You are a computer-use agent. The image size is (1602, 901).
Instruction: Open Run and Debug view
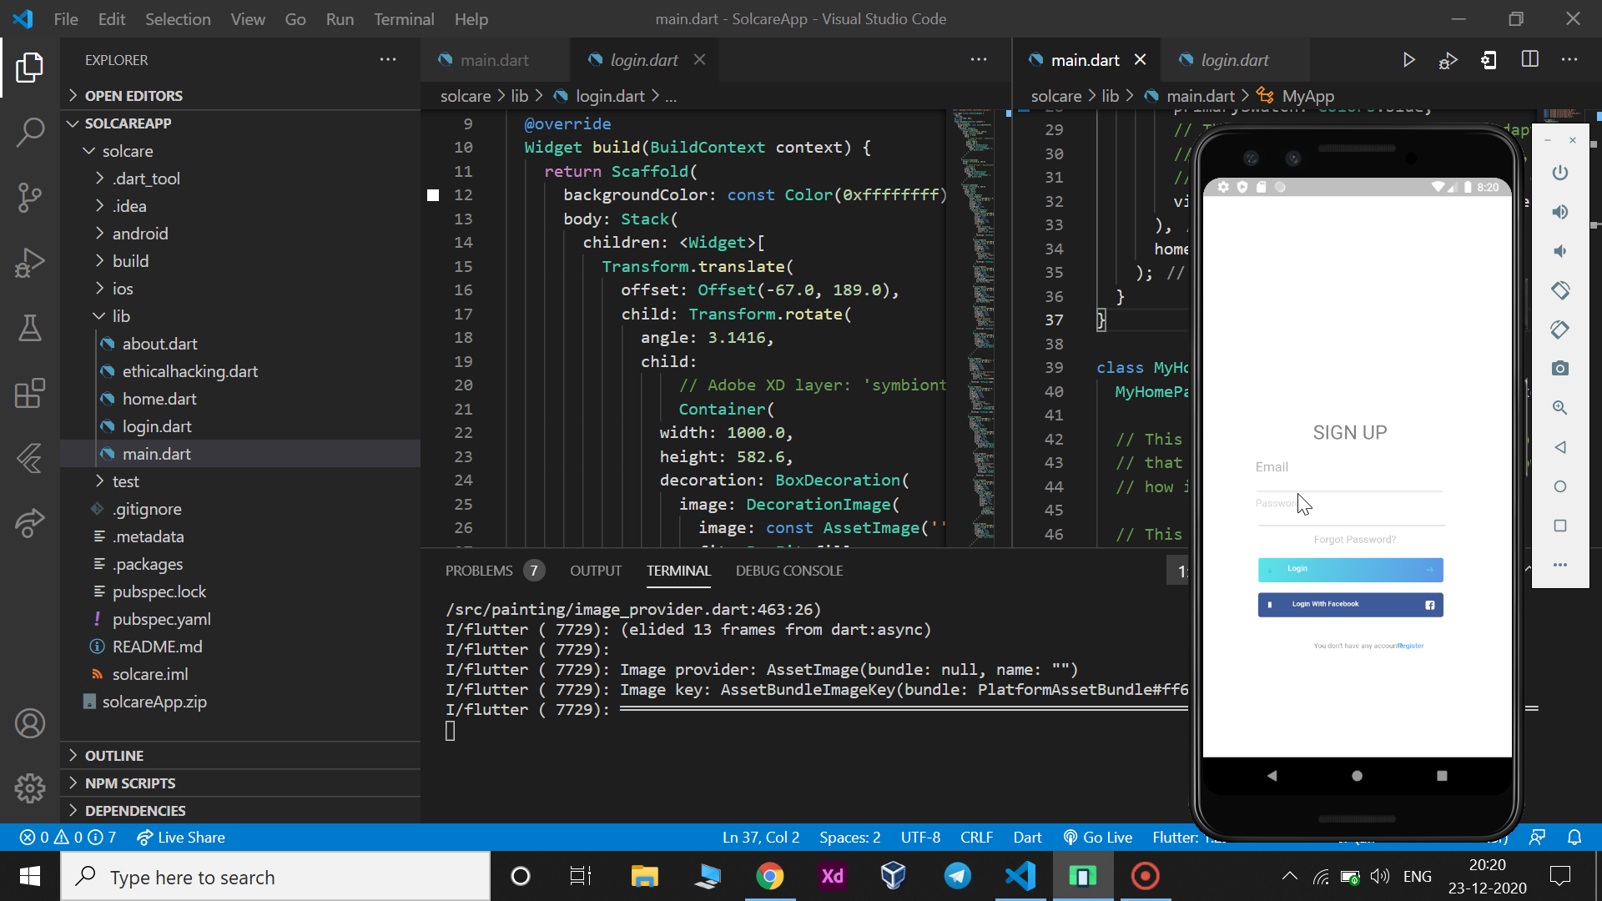[x=30, y=263]
